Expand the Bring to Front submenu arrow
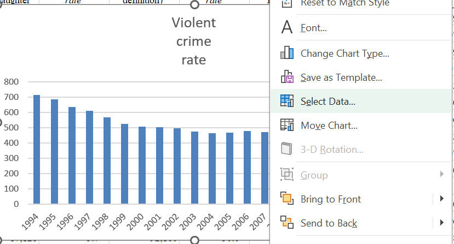Viewport: 454px width, 244px height. click(x=442, y=199)
